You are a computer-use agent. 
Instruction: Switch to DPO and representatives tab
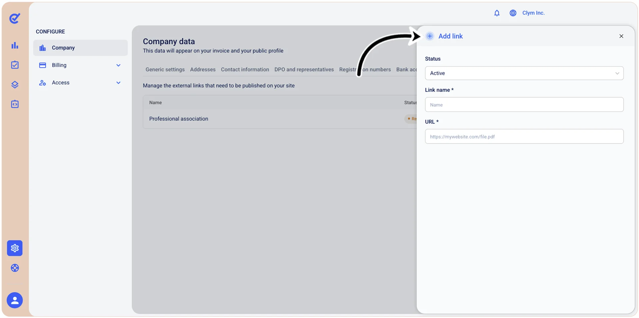304,70
